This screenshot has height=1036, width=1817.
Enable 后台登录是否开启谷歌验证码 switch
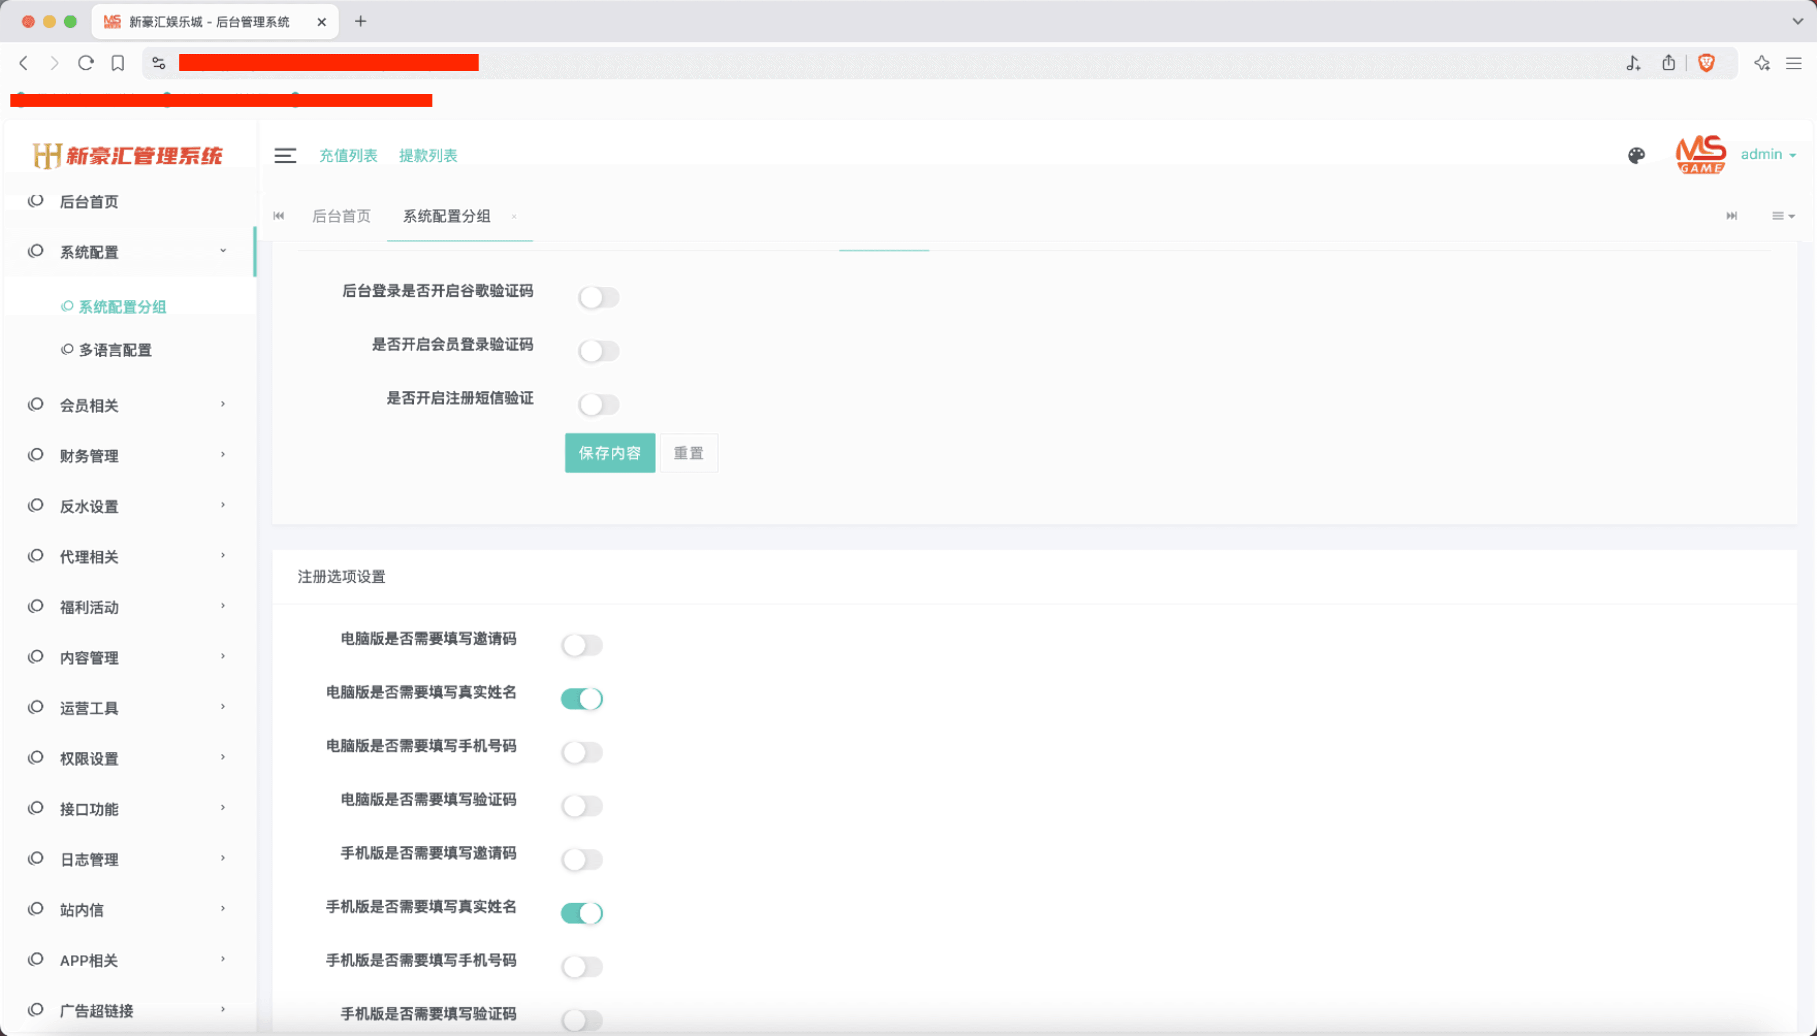point(598,297)
